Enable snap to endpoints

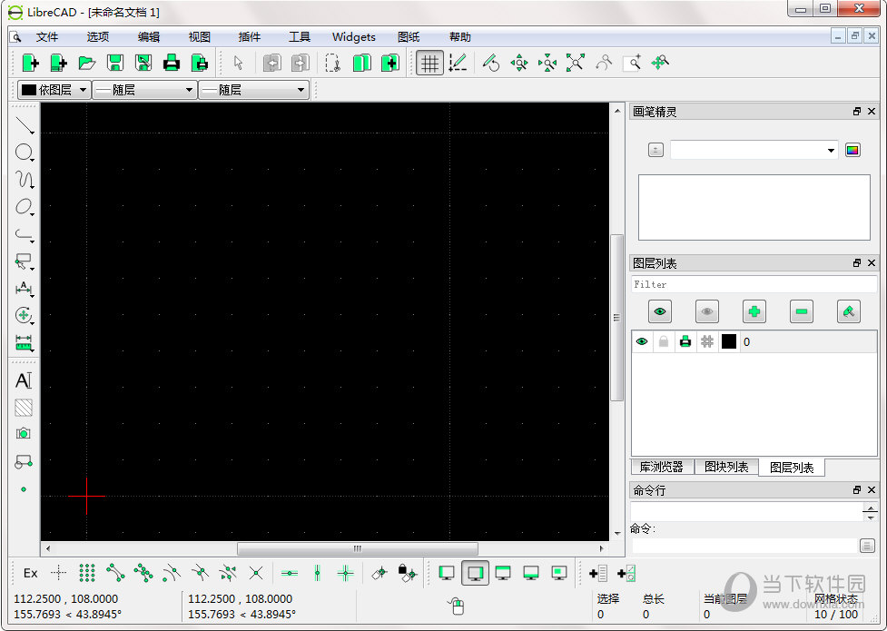(115, 573)
